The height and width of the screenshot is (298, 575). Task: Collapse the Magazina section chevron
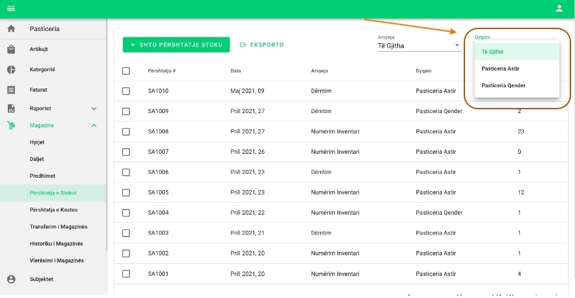click(94, 125)
